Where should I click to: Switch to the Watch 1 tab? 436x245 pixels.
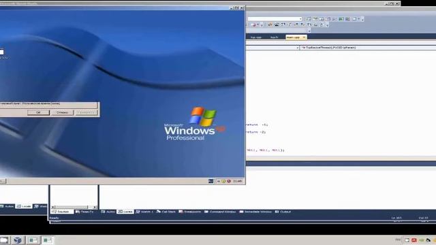[144, 212]
